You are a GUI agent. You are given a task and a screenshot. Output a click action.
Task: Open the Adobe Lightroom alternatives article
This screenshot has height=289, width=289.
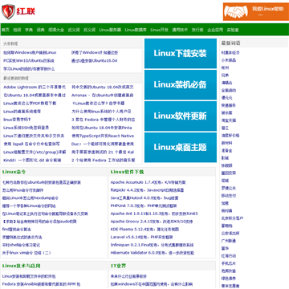[x=35, y=87]
